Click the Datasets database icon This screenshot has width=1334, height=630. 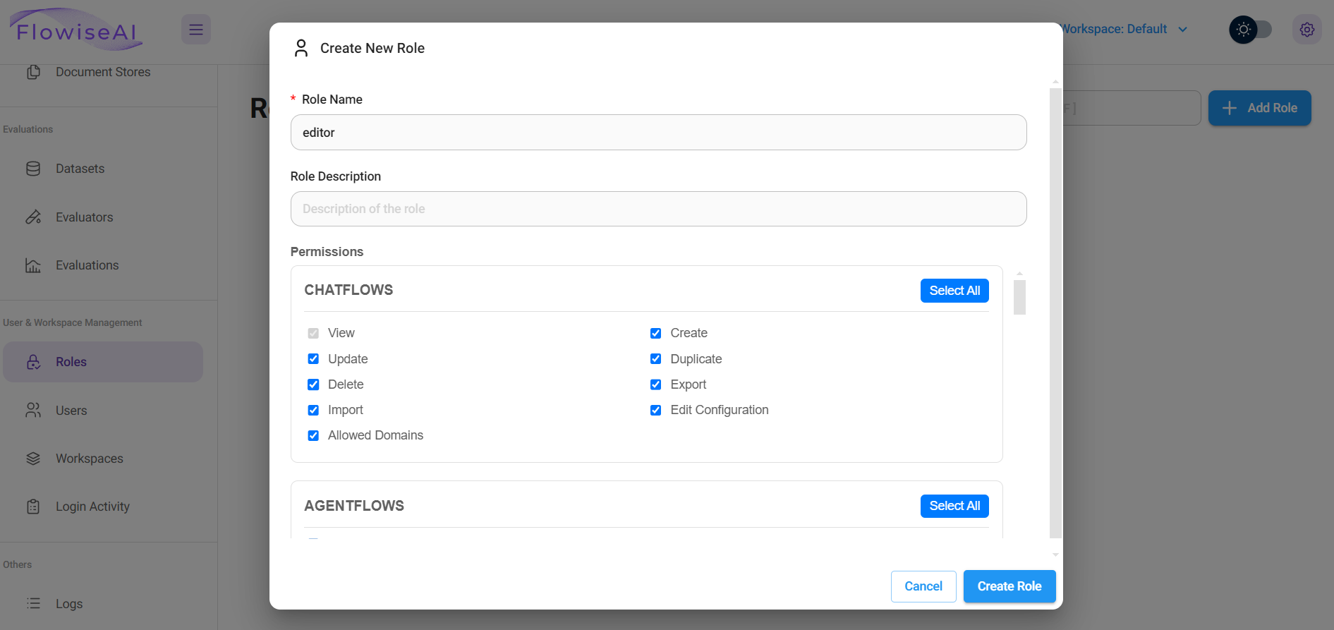pos(33,169)
